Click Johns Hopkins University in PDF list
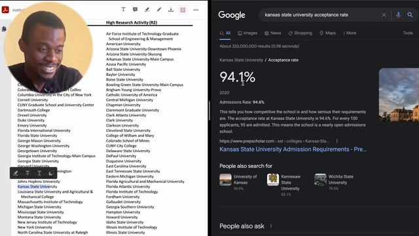This screenshot has width=419, height=236. (x=39, y=182)
